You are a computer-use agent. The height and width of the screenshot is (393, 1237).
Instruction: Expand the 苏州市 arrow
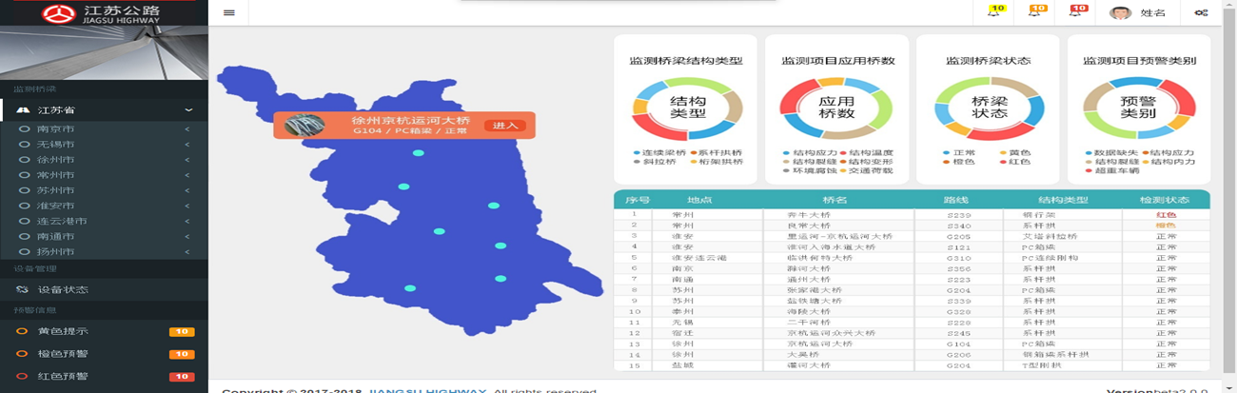click(187, 190)
